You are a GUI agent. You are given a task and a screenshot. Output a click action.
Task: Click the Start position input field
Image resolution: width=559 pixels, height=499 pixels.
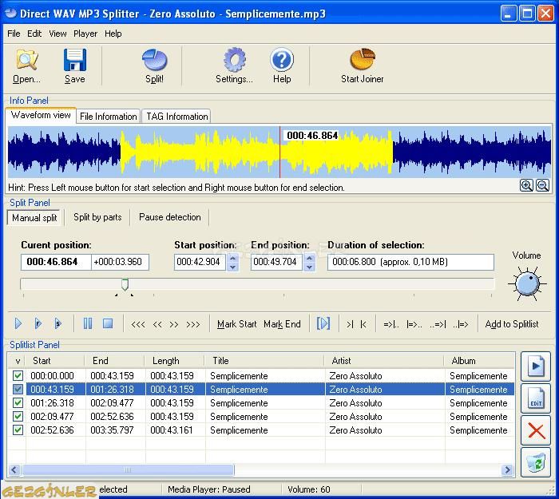coord(200,262)
